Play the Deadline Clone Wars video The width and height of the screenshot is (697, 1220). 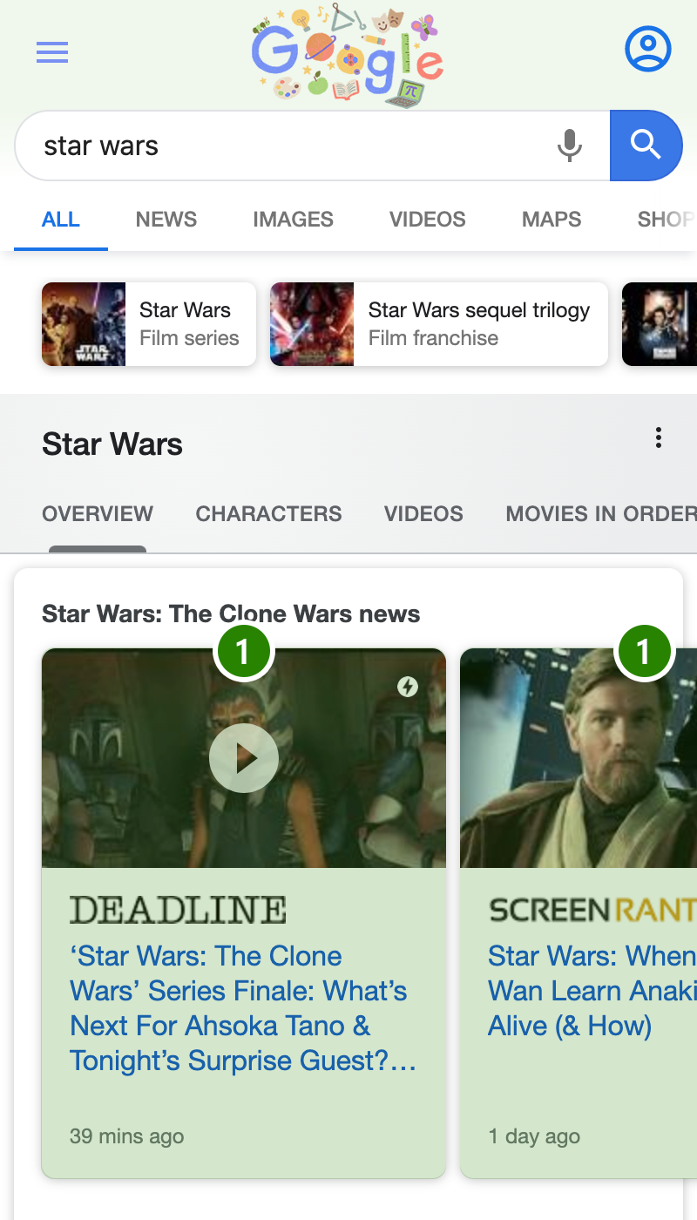click(x=244, y=758)
